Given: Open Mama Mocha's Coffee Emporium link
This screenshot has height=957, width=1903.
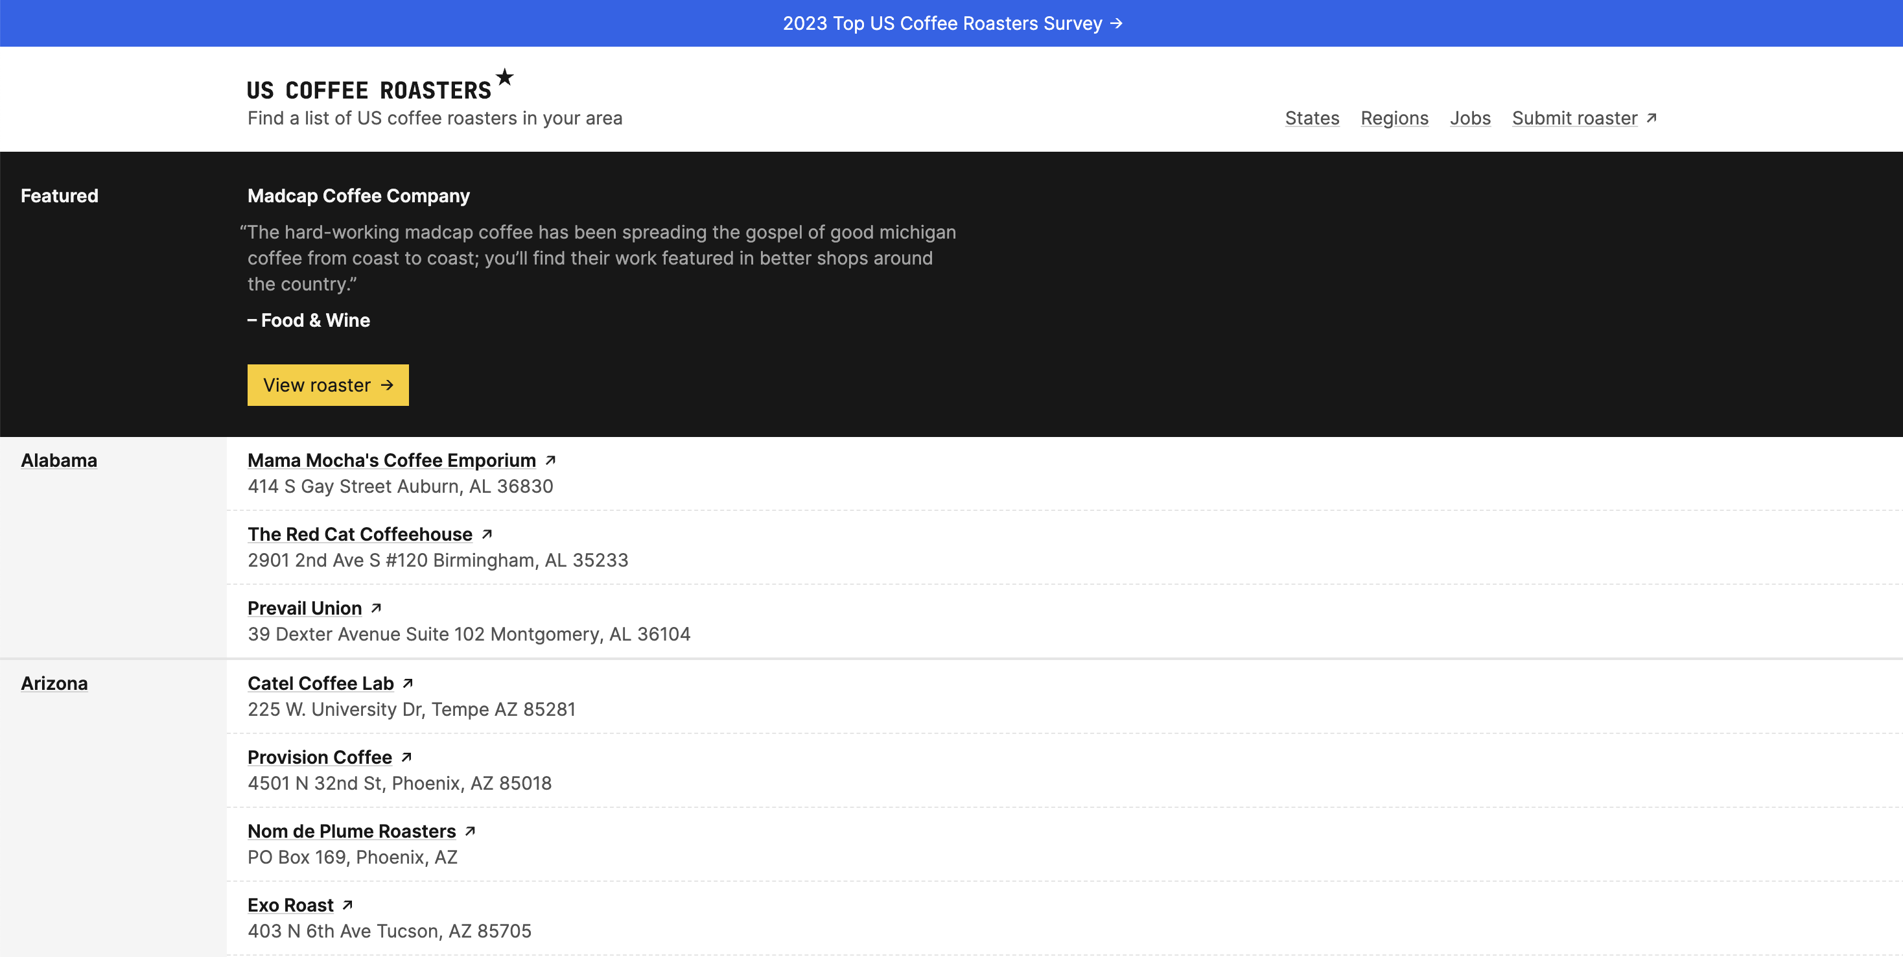Looking at the screenshot, I should click(x=391, y=460).
